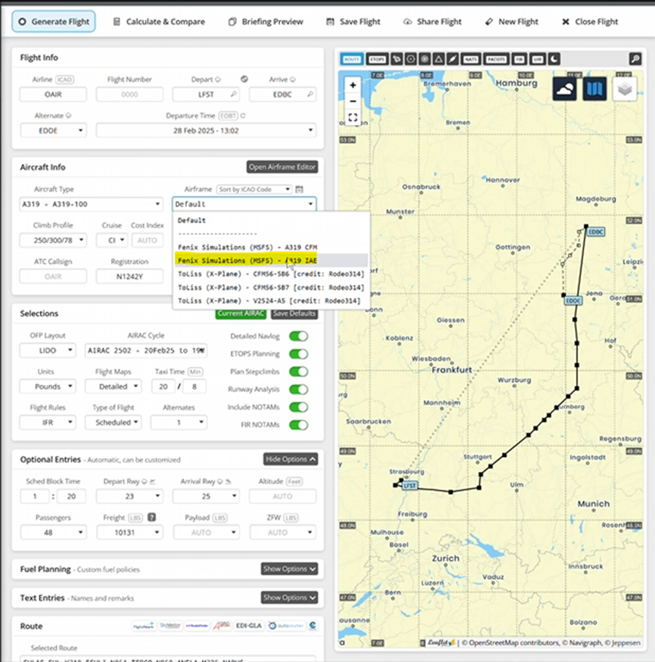Click the Flight Number input field

pyautogui.click(x=130, y=94)
